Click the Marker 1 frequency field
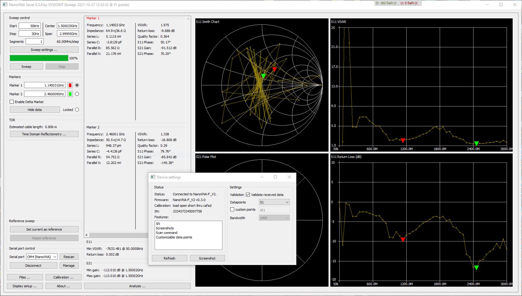 [x=45, y=85]
